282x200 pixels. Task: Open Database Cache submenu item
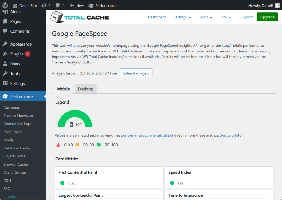(17, 148)
